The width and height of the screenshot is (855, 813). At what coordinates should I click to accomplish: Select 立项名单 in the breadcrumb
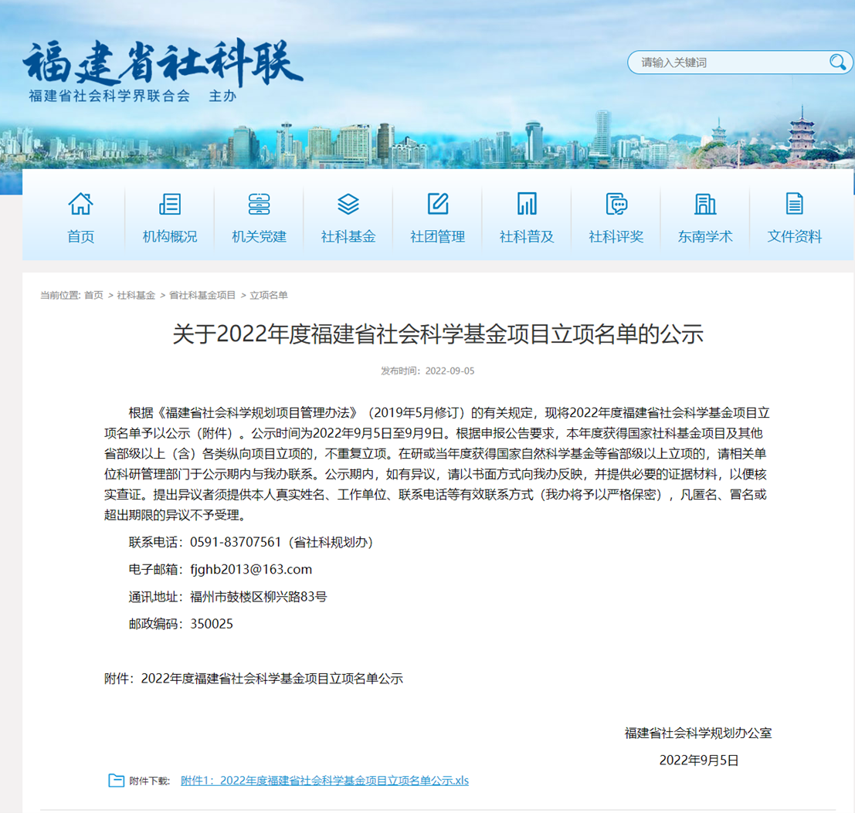click(268, 296)
